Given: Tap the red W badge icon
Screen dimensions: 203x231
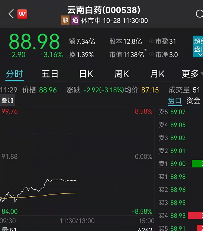Looking at the screenshot, I should [22, 14].
